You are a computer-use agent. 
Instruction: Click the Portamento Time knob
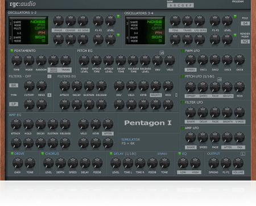(x=16, y=60)
